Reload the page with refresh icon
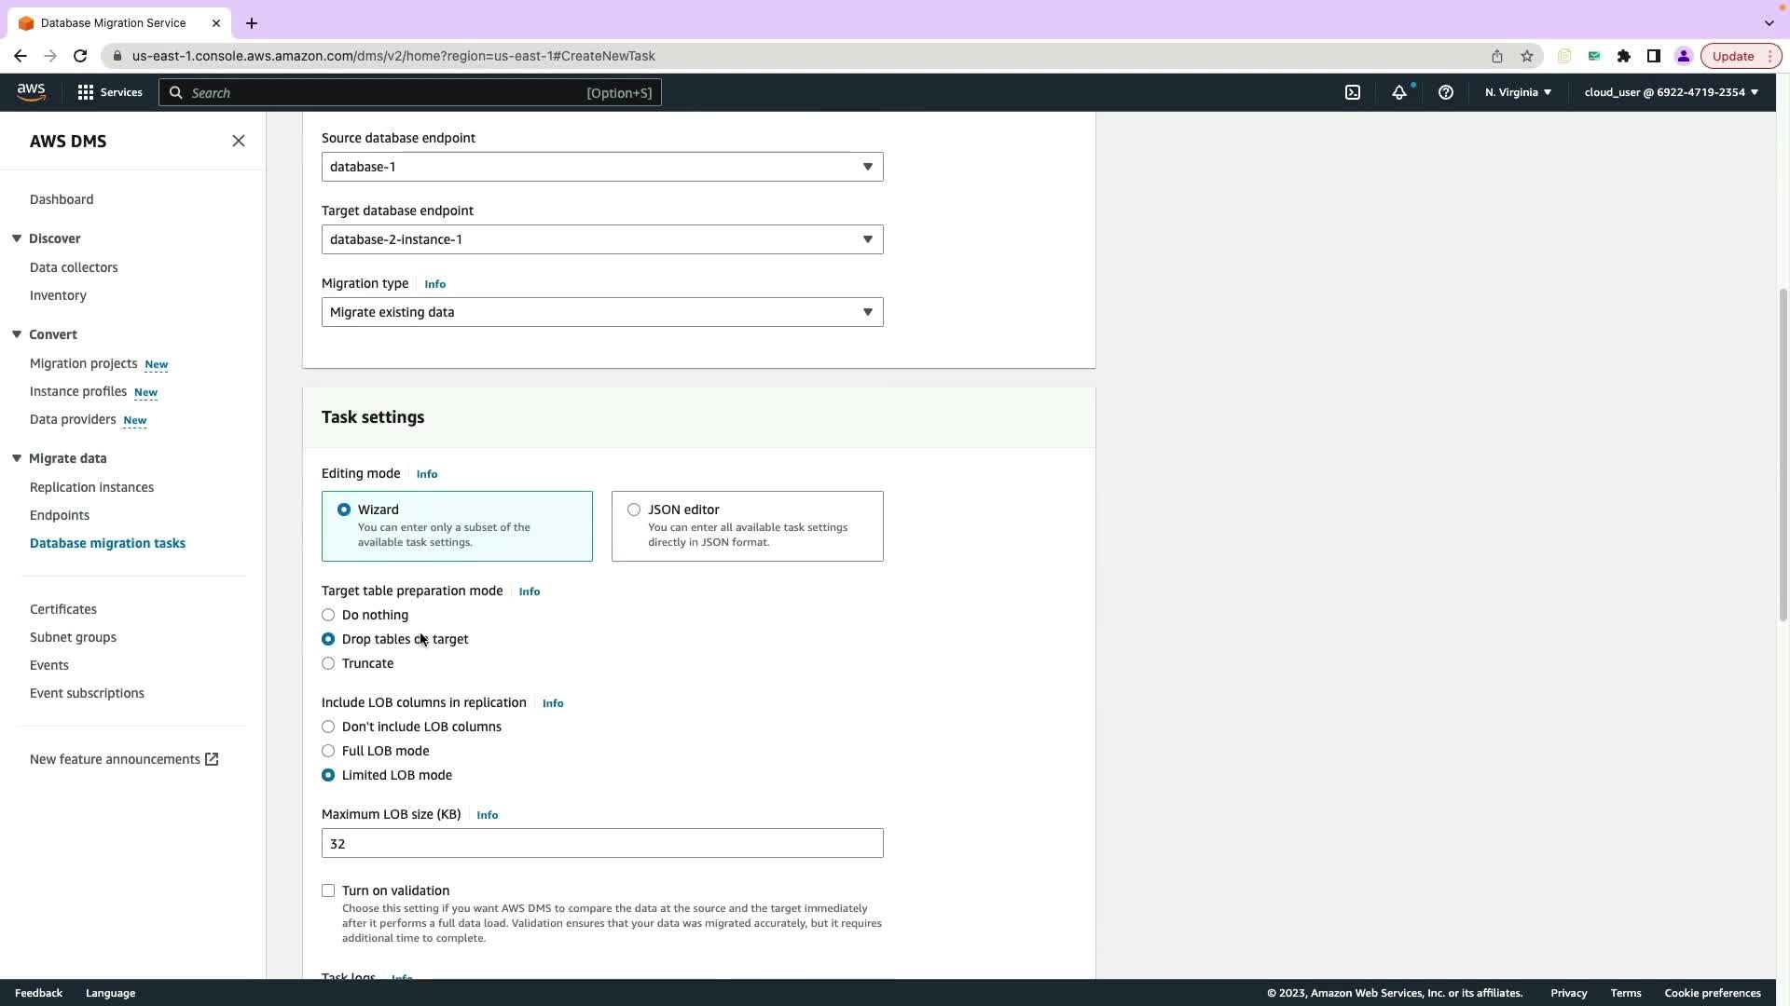 (x=80, y=56)
